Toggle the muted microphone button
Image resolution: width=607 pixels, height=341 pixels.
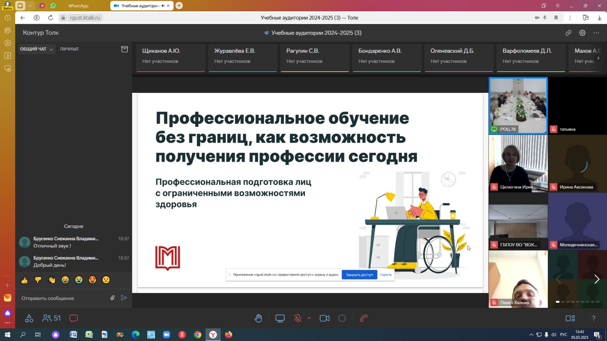[x=298, y=318]
